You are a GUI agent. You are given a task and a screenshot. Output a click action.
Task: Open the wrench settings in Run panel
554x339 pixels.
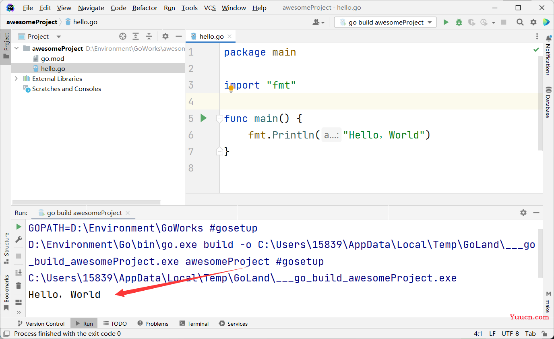coord(19,240)
